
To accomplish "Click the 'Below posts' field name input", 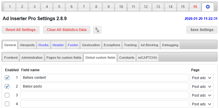I will [105, 86].
